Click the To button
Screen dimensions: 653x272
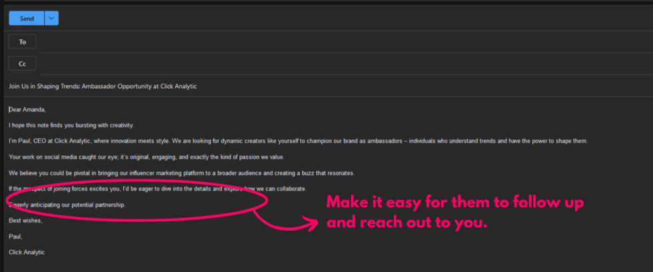point(22,41)
